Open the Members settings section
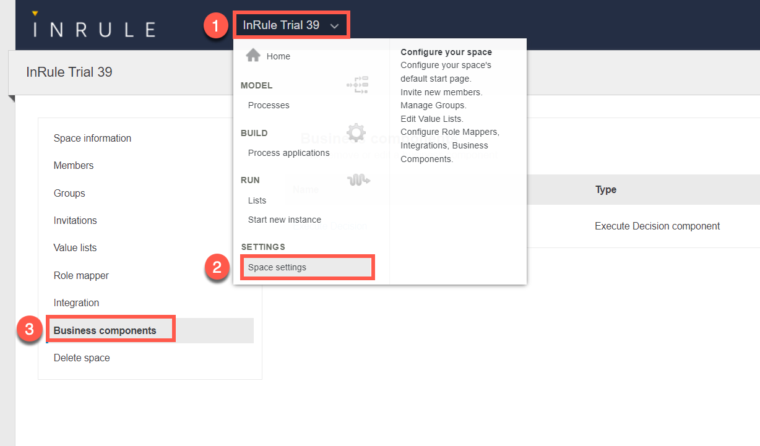 [x=74, y=165]
